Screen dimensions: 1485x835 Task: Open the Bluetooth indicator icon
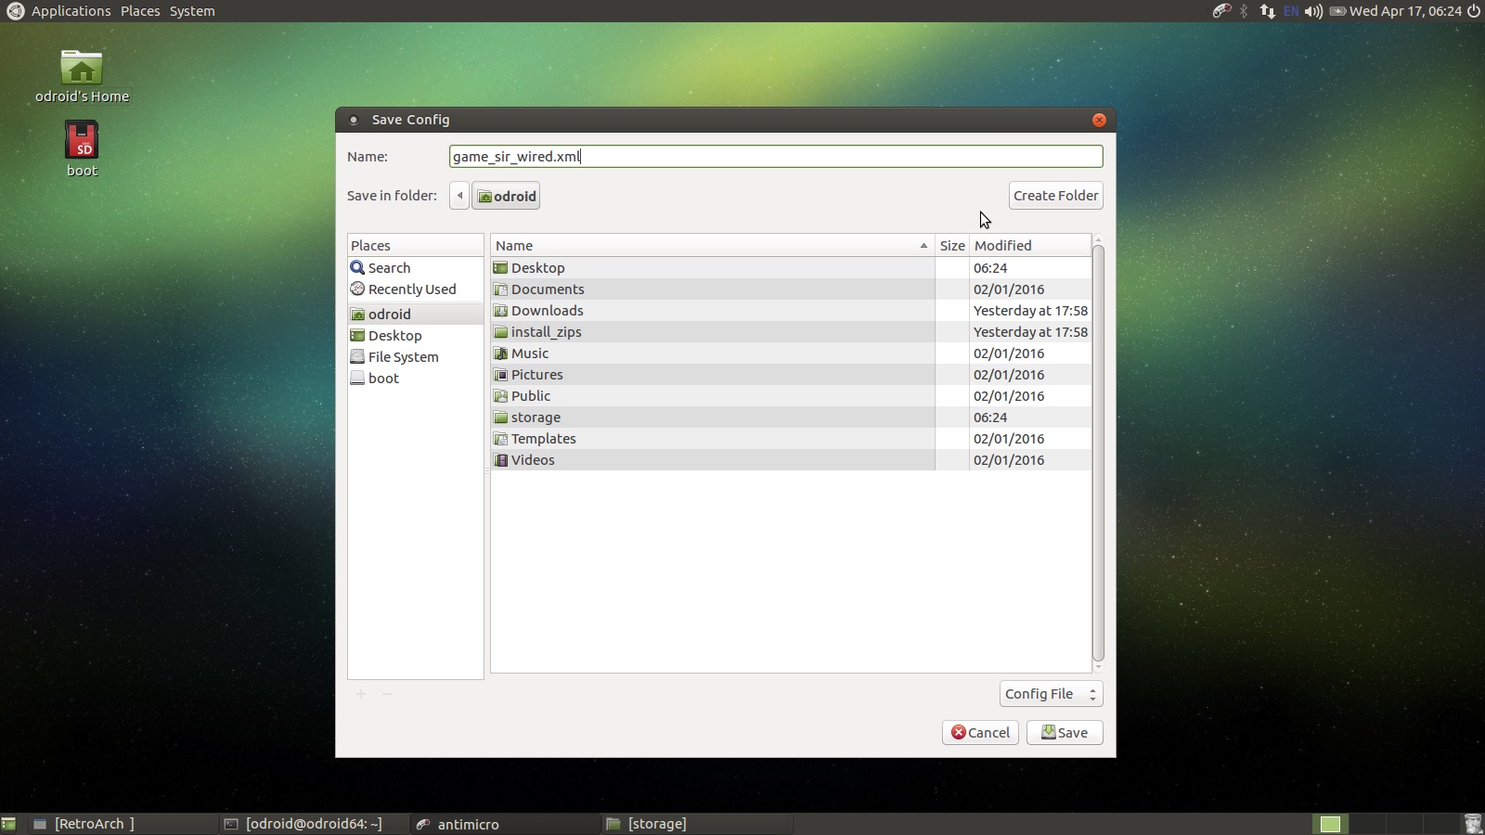click(1245, 11)
